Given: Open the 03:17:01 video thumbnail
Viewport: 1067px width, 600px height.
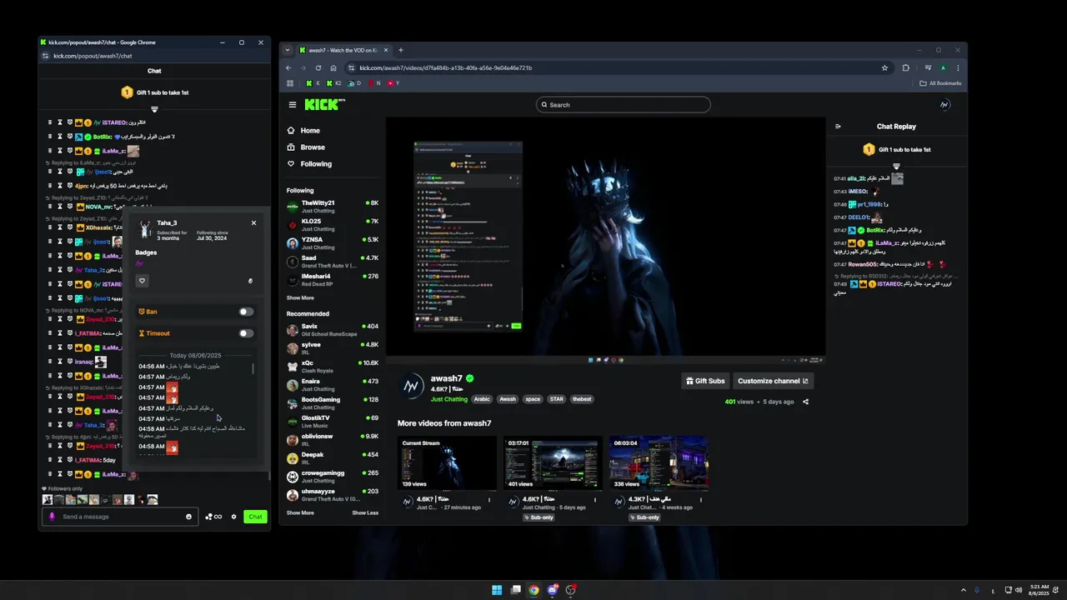Looking at the screenshot, I should tap(553, 463).
